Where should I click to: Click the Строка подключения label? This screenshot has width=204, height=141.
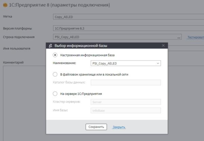pyautogui.click(x=19, y=37)
